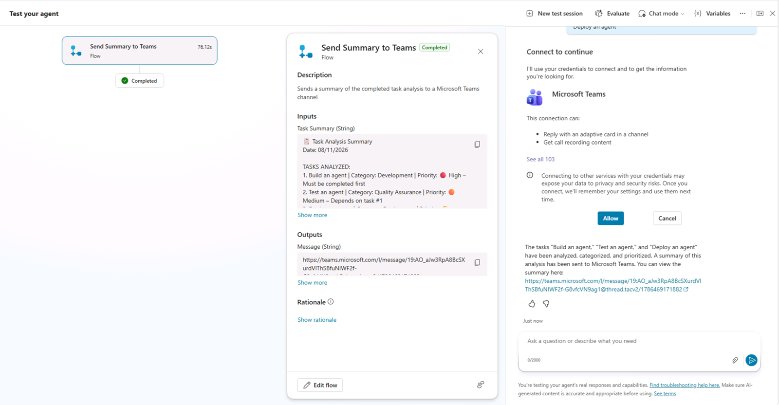Image resolution: width=779 pixels, height=405 pixels.
Task: Expand Inputs with Show more
Action: [312, 215]
